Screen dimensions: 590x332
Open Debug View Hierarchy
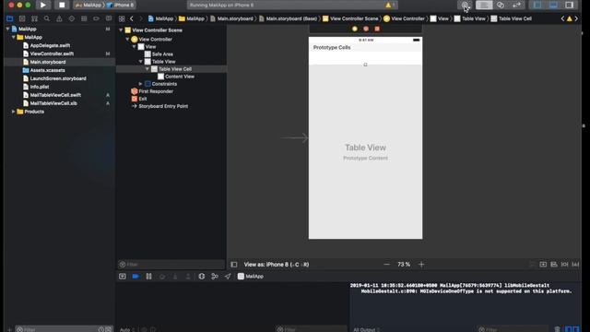coord(202,277)
